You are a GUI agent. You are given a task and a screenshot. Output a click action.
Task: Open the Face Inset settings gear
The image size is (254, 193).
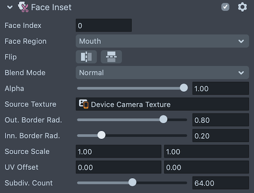click(x=242, y=7)
